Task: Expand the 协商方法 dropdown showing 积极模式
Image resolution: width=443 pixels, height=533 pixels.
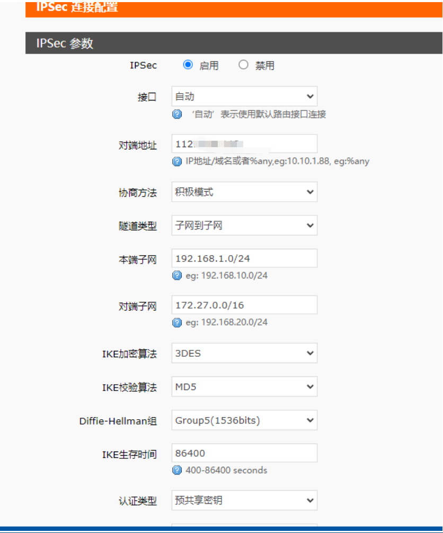Action: click(x=244, y=192)
